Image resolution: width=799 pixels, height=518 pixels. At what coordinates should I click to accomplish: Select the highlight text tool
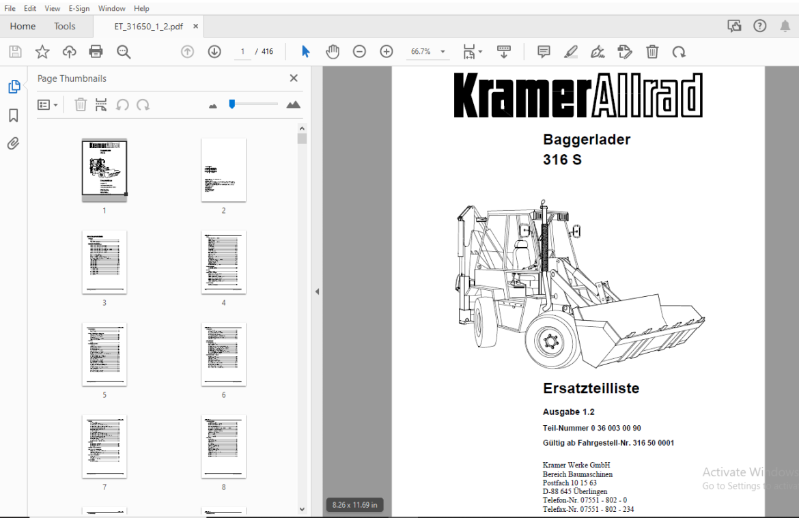pos(571,51)
